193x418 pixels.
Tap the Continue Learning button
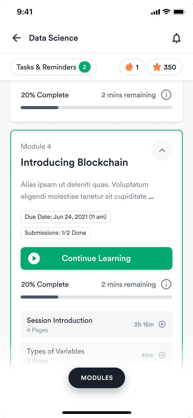pyautogui.click(x=97, y=258)
